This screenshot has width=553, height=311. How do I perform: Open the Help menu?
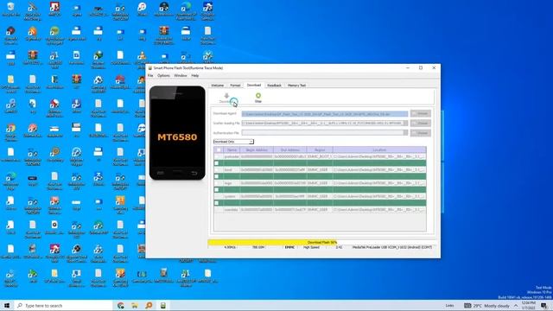tap(195, 75)
